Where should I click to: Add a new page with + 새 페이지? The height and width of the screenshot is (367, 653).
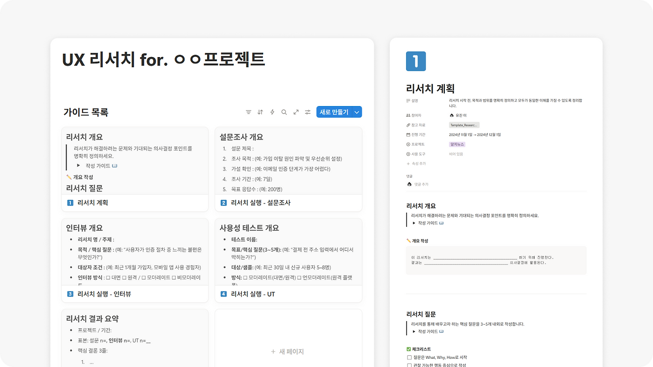[x=288, y=352]
